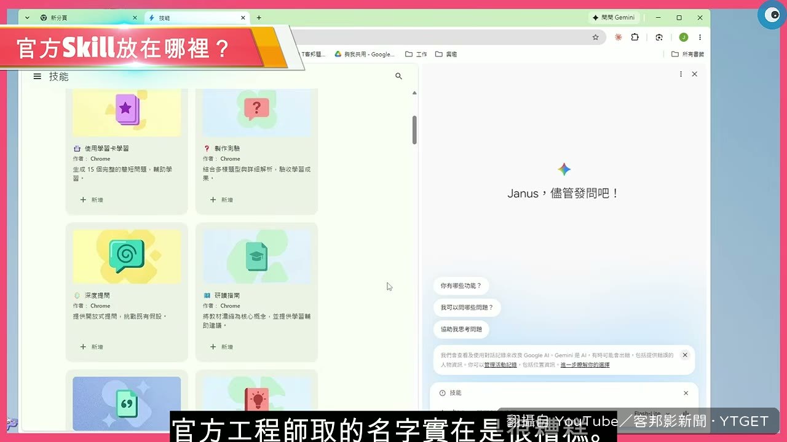Open the hamburger menu beside 技能
Screen dimensions: 787x442
[x=38, y=77]
